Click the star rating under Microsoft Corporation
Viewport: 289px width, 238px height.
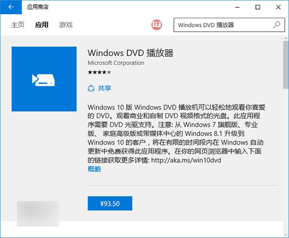pos(99,72)
